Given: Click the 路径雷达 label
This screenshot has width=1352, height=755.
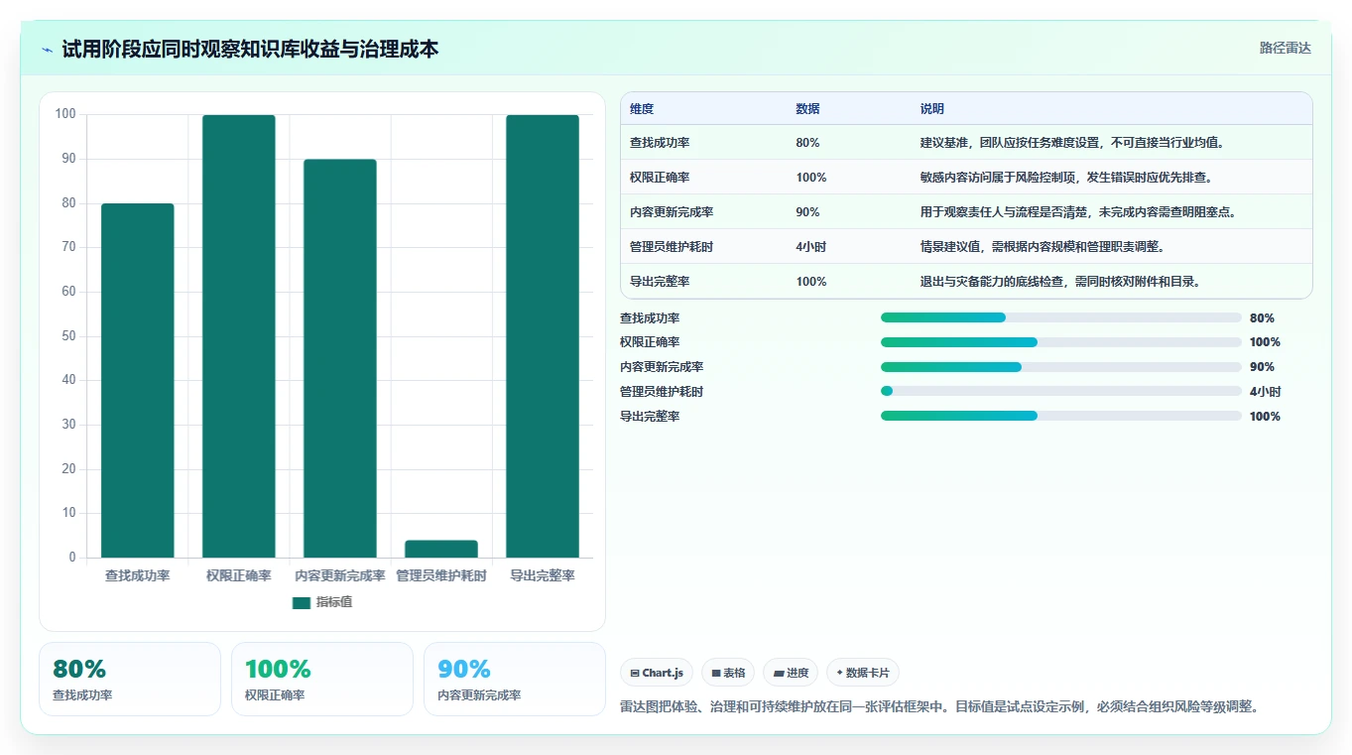Looking at the screenshot, I should [1286, 48].
